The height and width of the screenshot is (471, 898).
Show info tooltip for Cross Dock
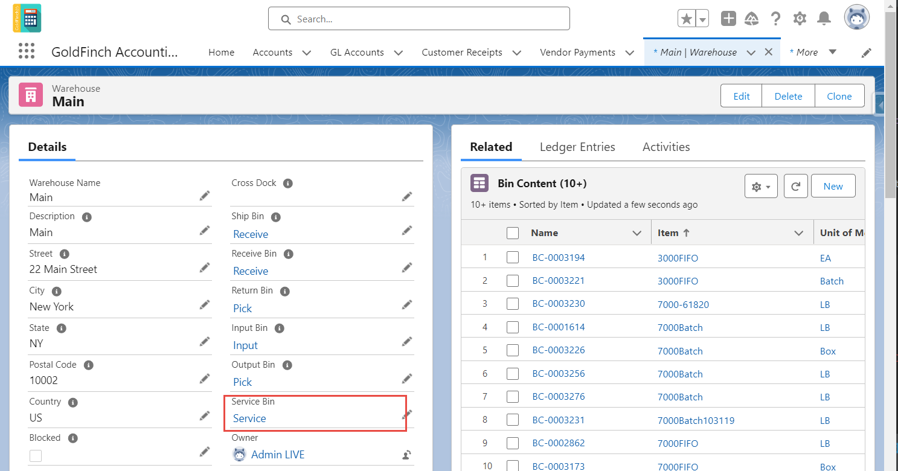click(288, 183)
